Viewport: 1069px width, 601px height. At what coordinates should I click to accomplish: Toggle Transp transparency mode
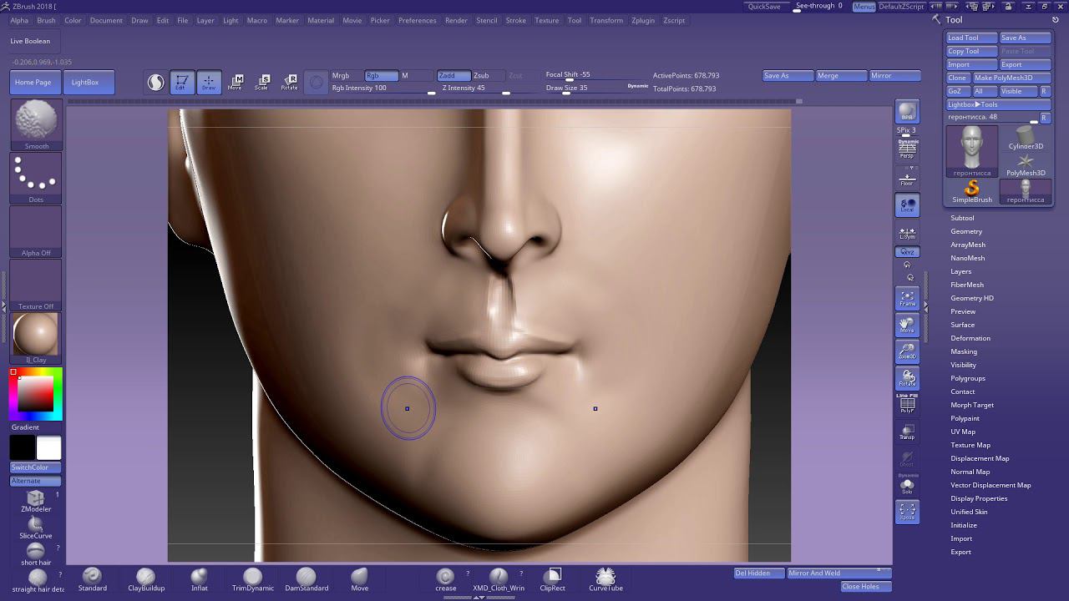coord(907,431)
